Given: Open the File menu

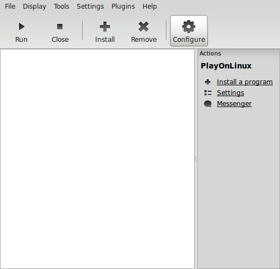Looking at the screenshot, I should pos(10,7).
